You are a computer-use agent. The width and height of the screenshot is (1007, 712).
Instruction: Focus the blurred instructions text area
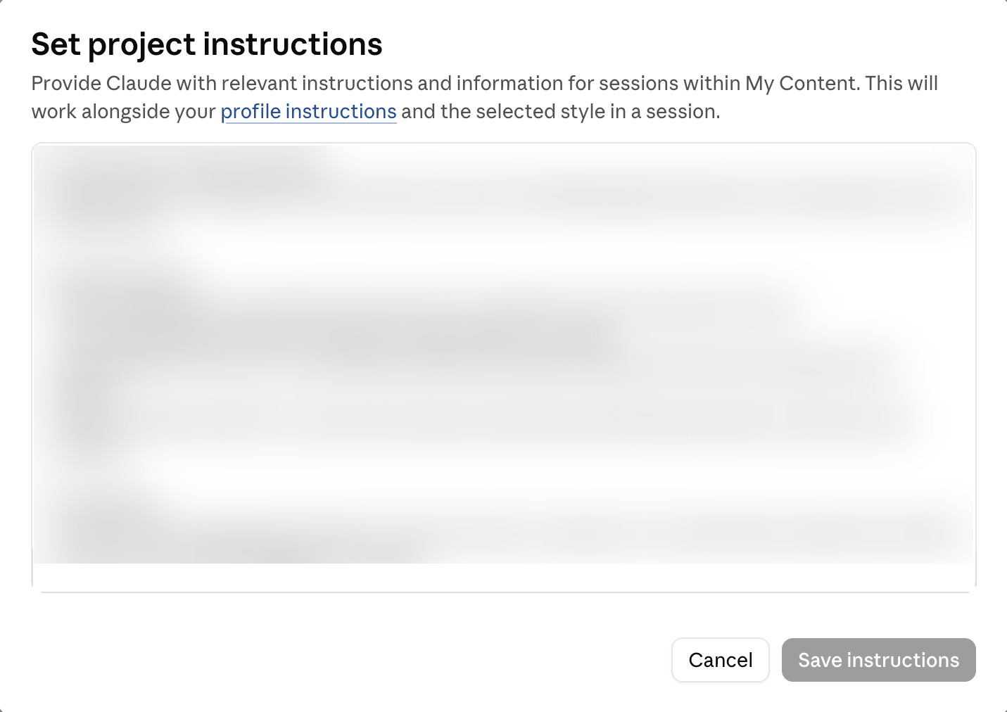point(504,364)
